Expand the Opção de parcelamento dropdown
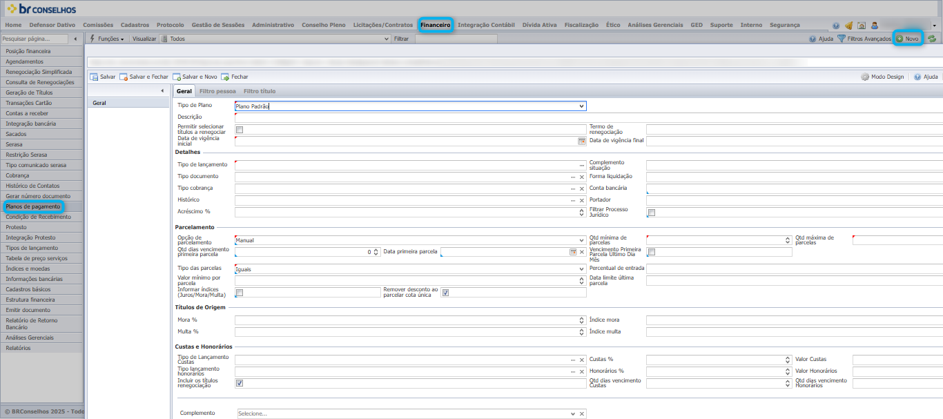This screenshot has width=943, height=419. coord(582,240)
